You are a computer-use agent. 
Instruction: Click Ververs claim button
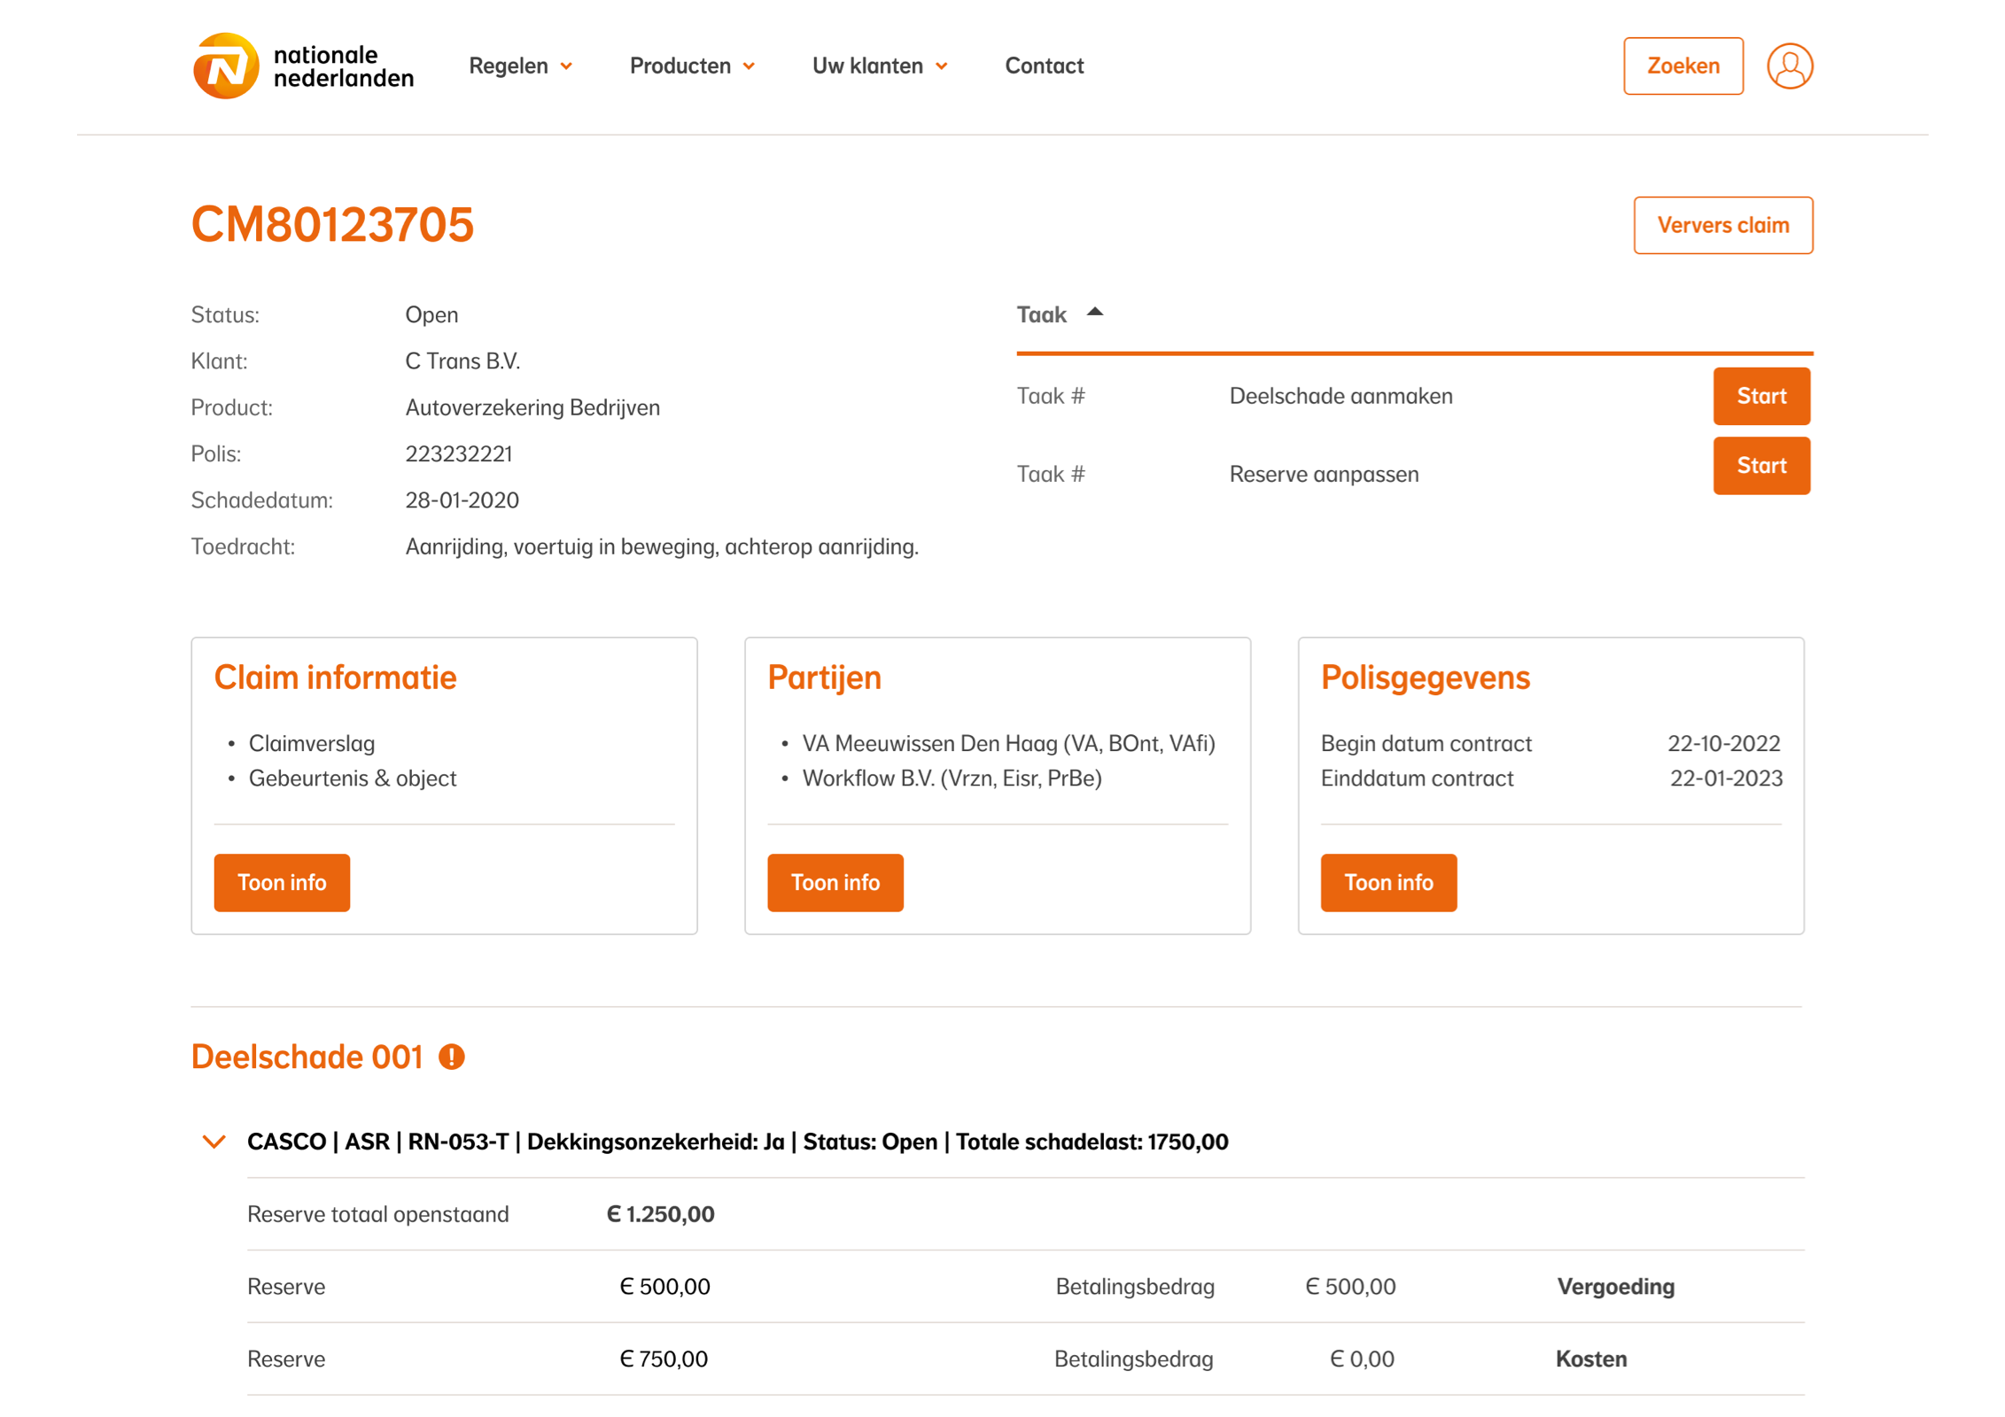[1722, 226]
